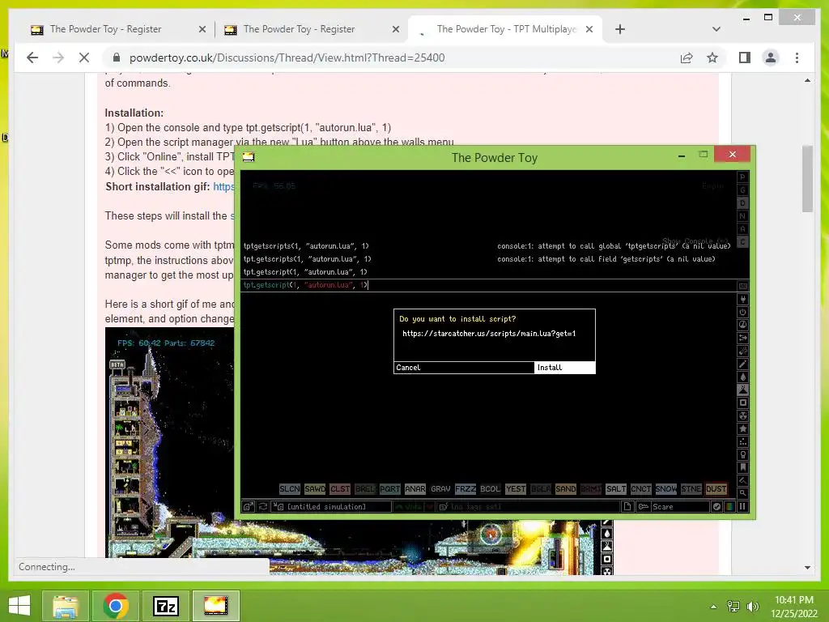
Task: Open the Tools lightbulb icon section
Action: [743, 454]
